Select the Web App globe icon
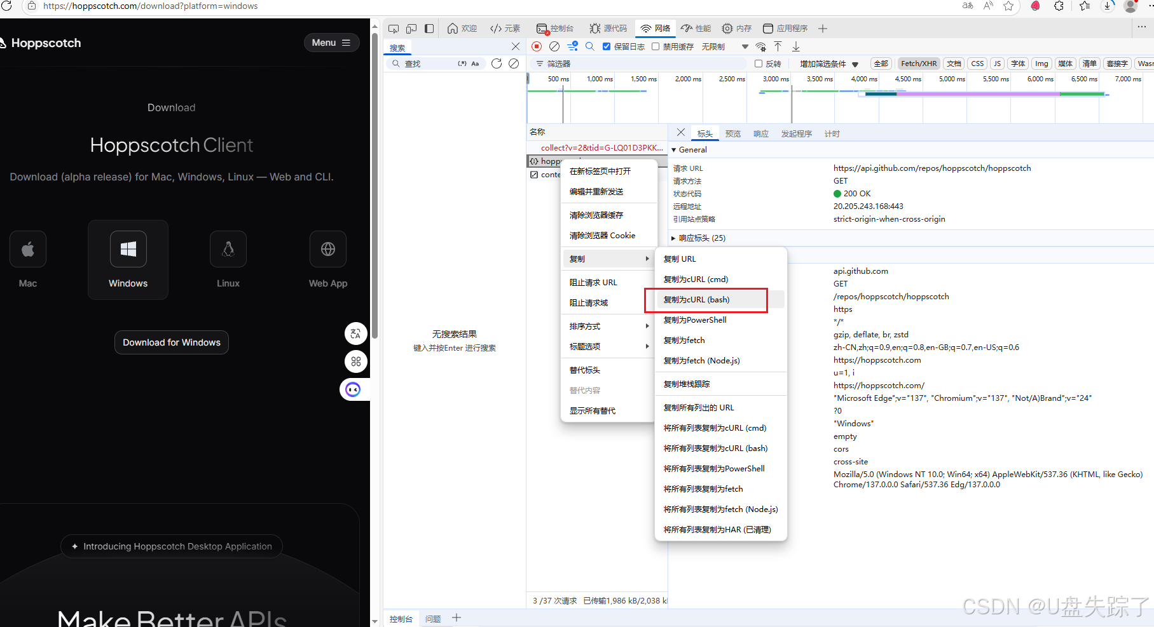The height and width of the screenshot is (627, 1154). pos(328,249)
